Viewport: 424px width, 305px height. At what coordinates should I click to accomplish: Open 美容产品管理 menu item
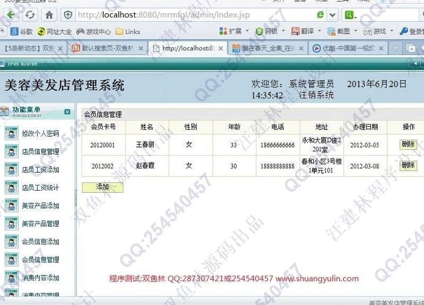point(40,223)
